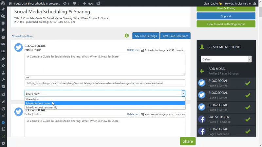Open the blue checkmark circle sidebar icon
The image size is (262, 147).
[x=3, y=122]
